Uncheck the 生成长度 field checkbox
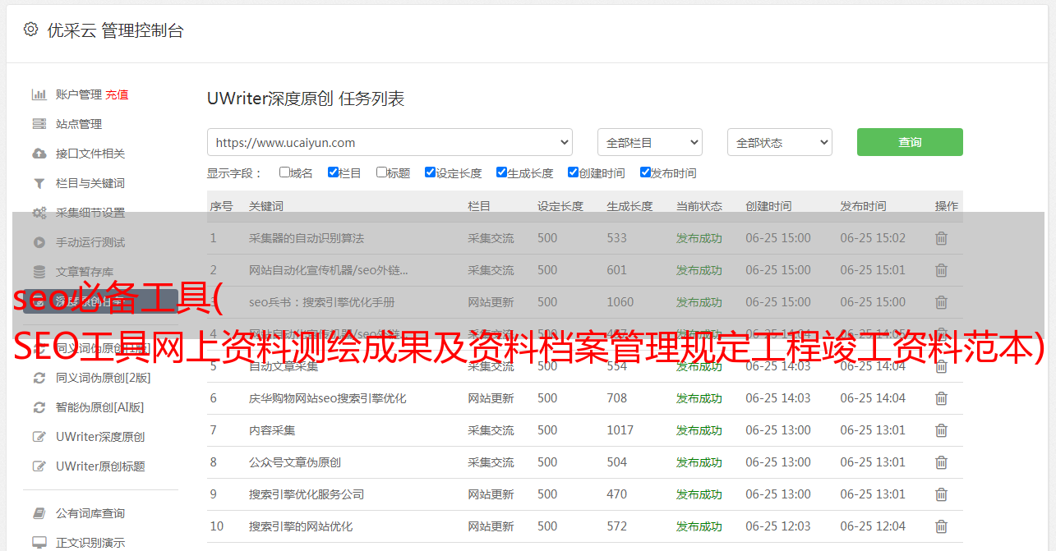 coord(501,172)
